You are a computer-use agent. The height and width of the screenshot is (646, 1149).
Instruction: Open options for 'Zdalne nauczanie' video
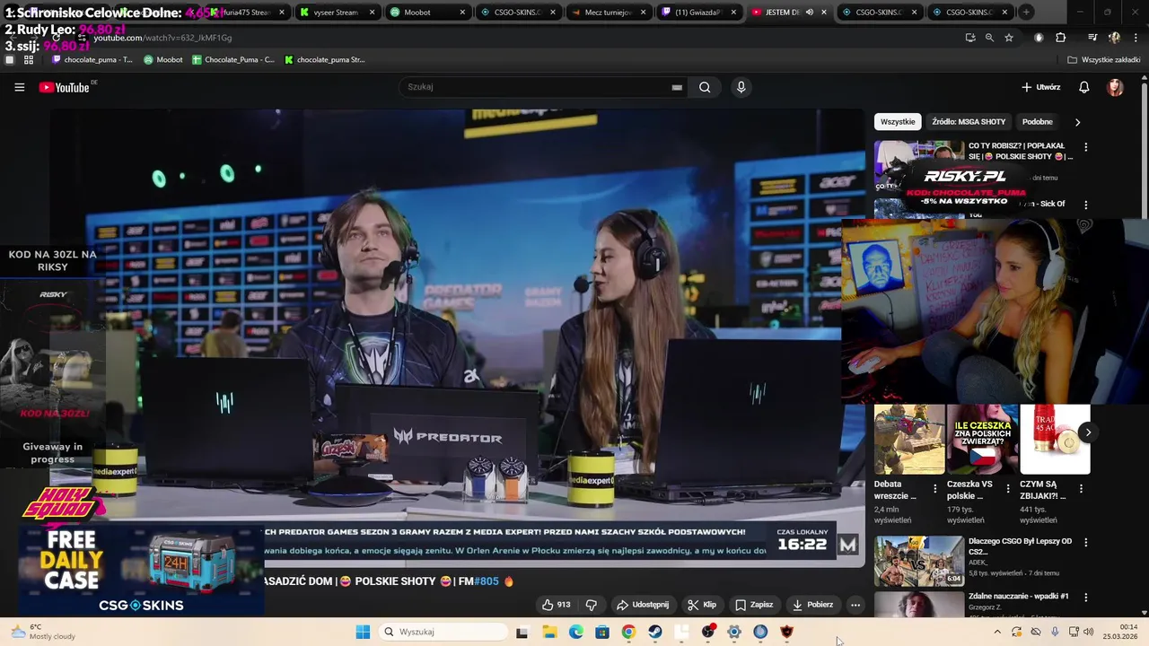pyautogui.click(x=1085, y=598)
